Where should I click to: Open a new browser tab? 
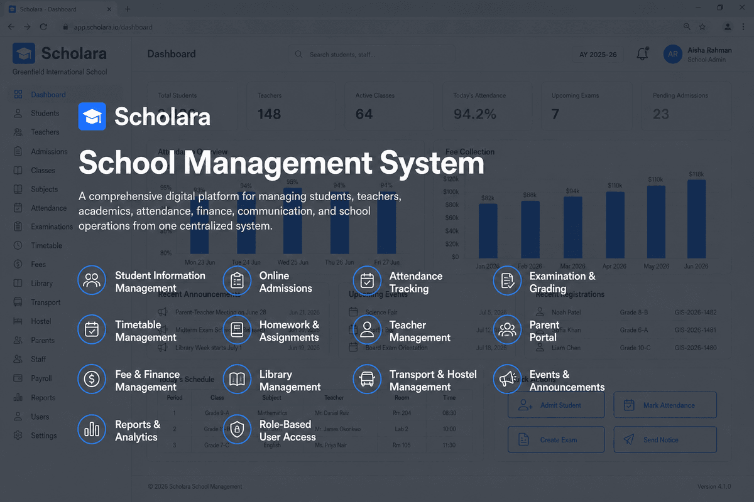[128, 9]
